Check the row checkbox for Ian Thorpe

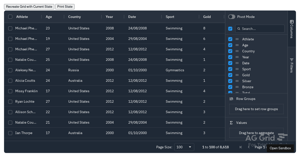pyautogui.click(x=10, y=133)
